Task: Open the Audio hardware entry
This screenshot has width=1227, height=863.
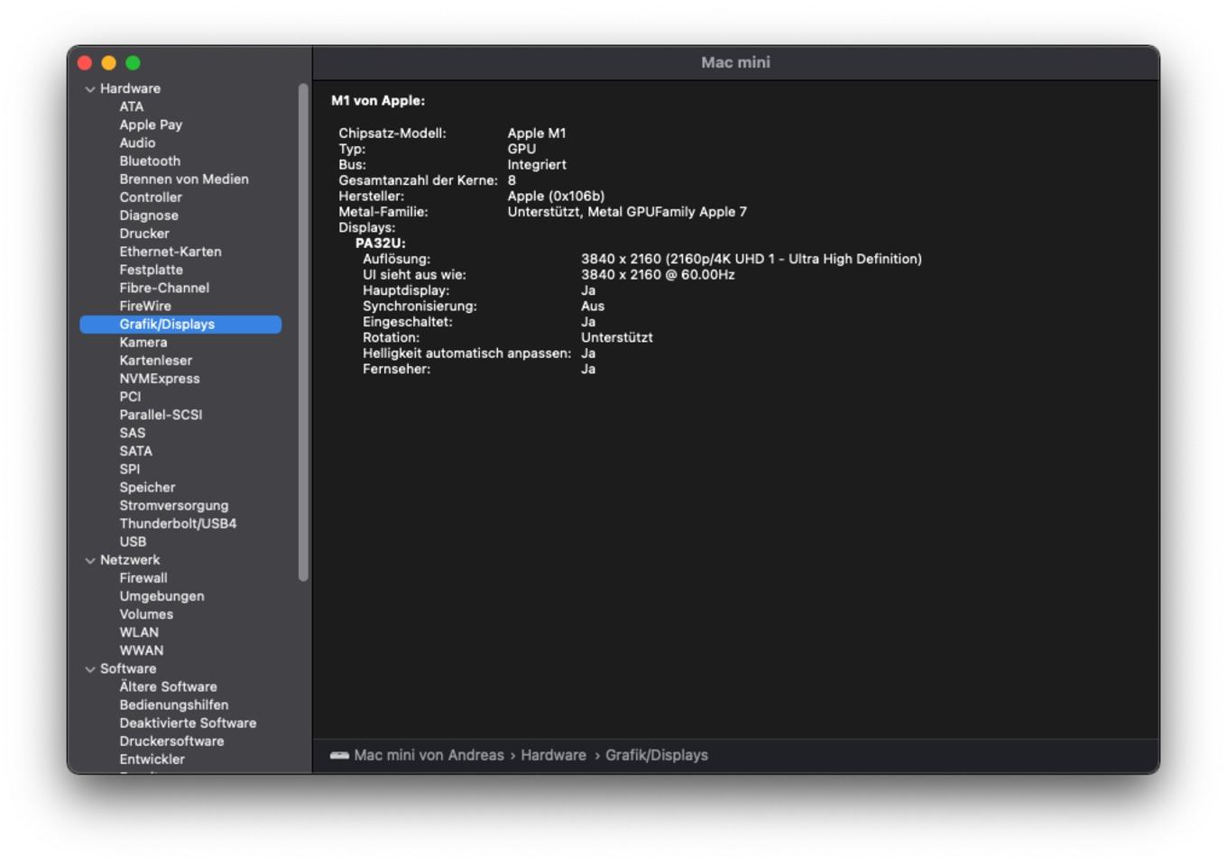Action: [137, 142]
